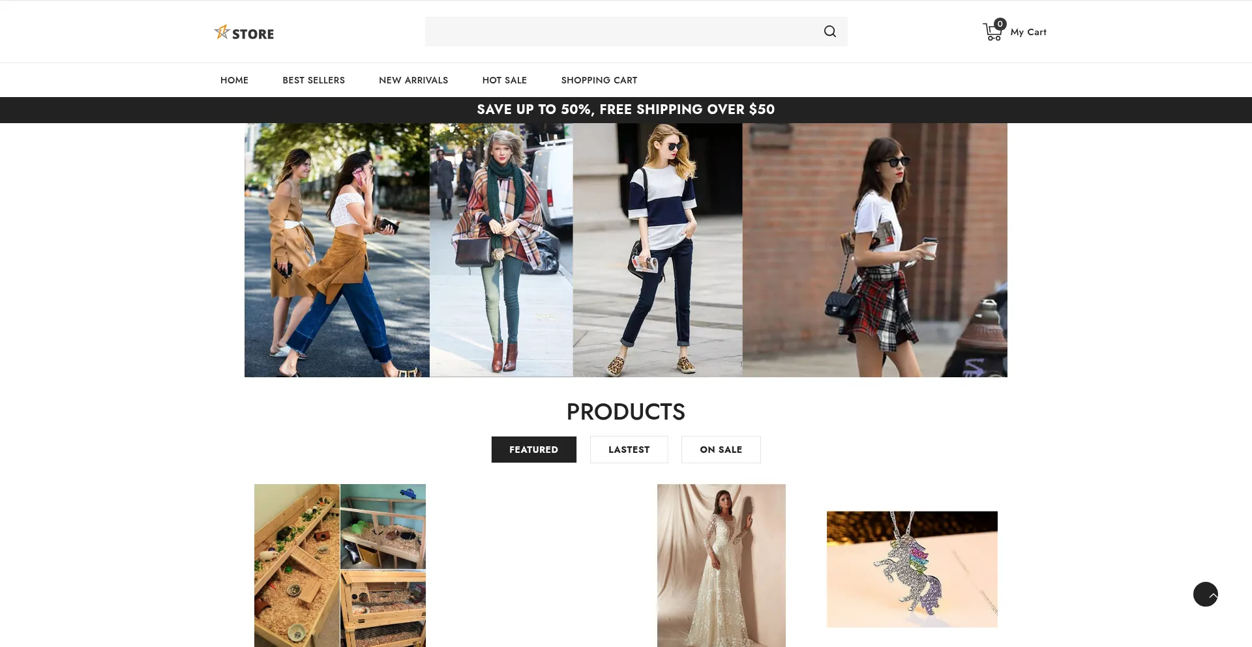The width and height of the screenshot is (1252, 647).
Task: Switch to the FEATURED products tab
Action: click(533, 450)
